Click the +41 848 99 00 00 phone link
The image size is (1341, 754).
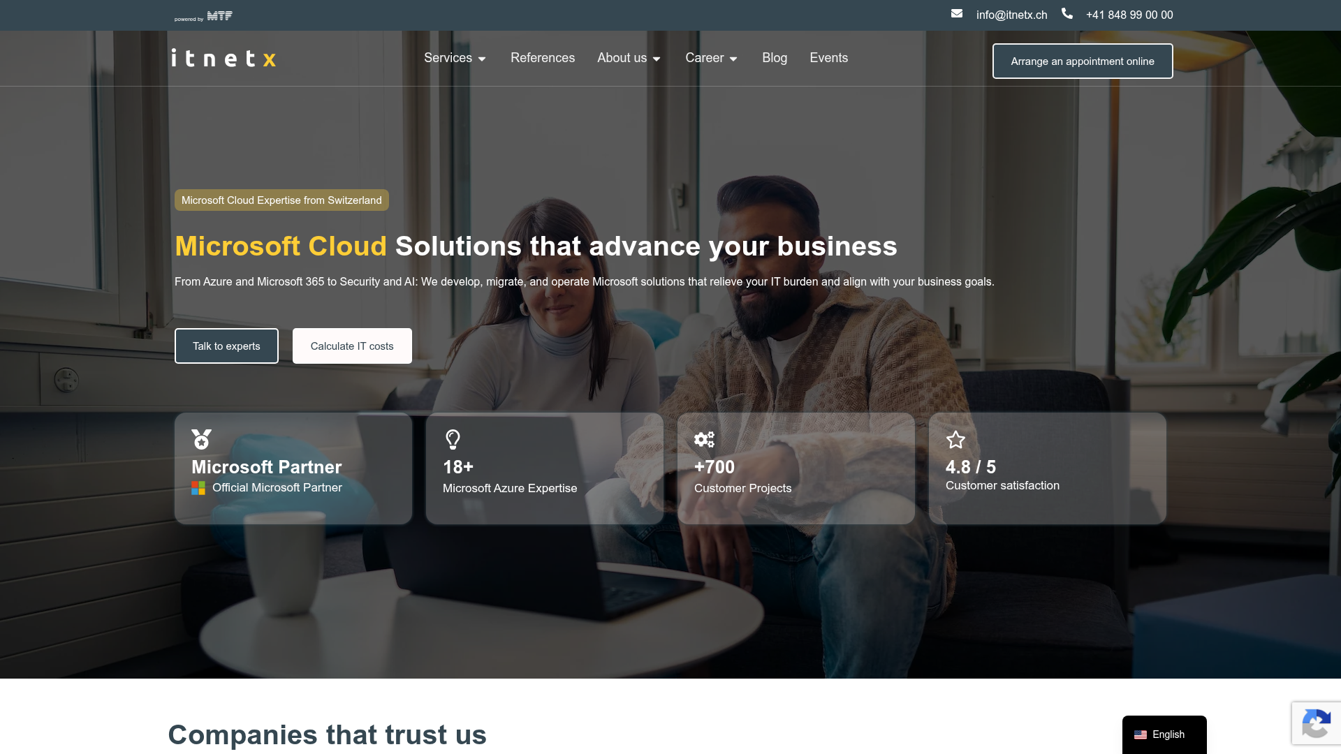coord(1129,15)
